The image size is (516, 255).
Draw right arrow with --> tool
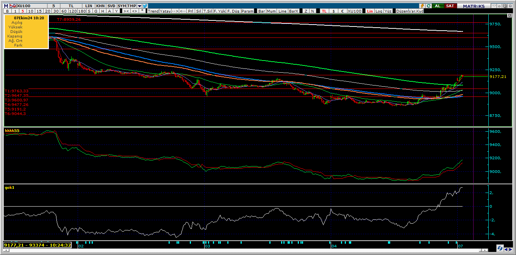tap(175, 11)
